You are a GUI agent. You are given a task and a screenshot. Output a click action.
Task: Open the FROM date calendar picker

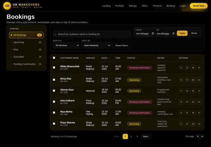pos(153,34)
